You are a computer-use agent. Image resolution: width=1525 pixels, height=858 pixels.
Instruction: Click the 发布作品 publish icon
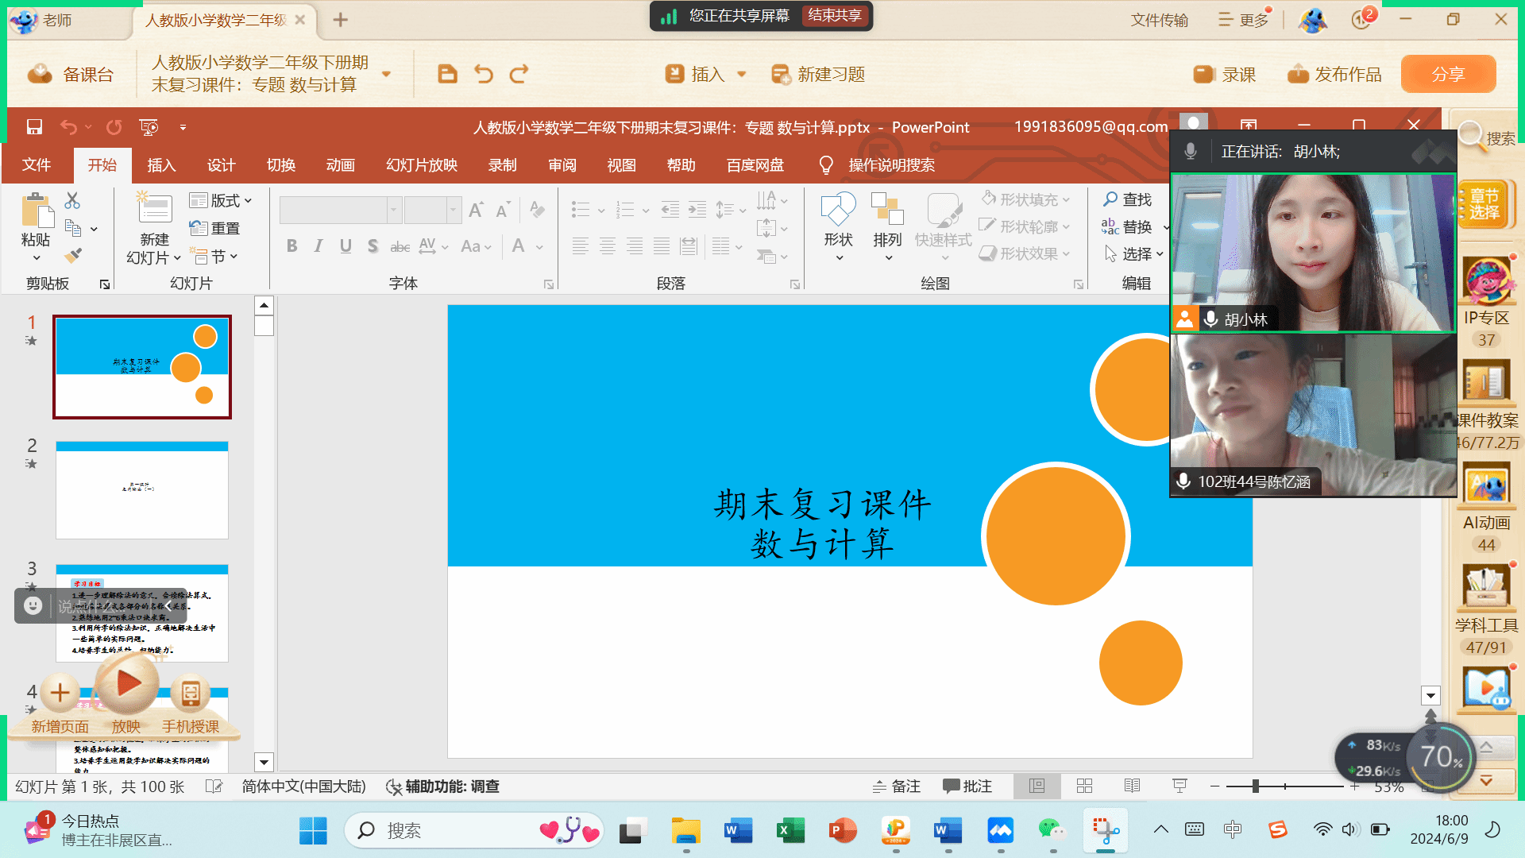click(x=1298, y=75)
